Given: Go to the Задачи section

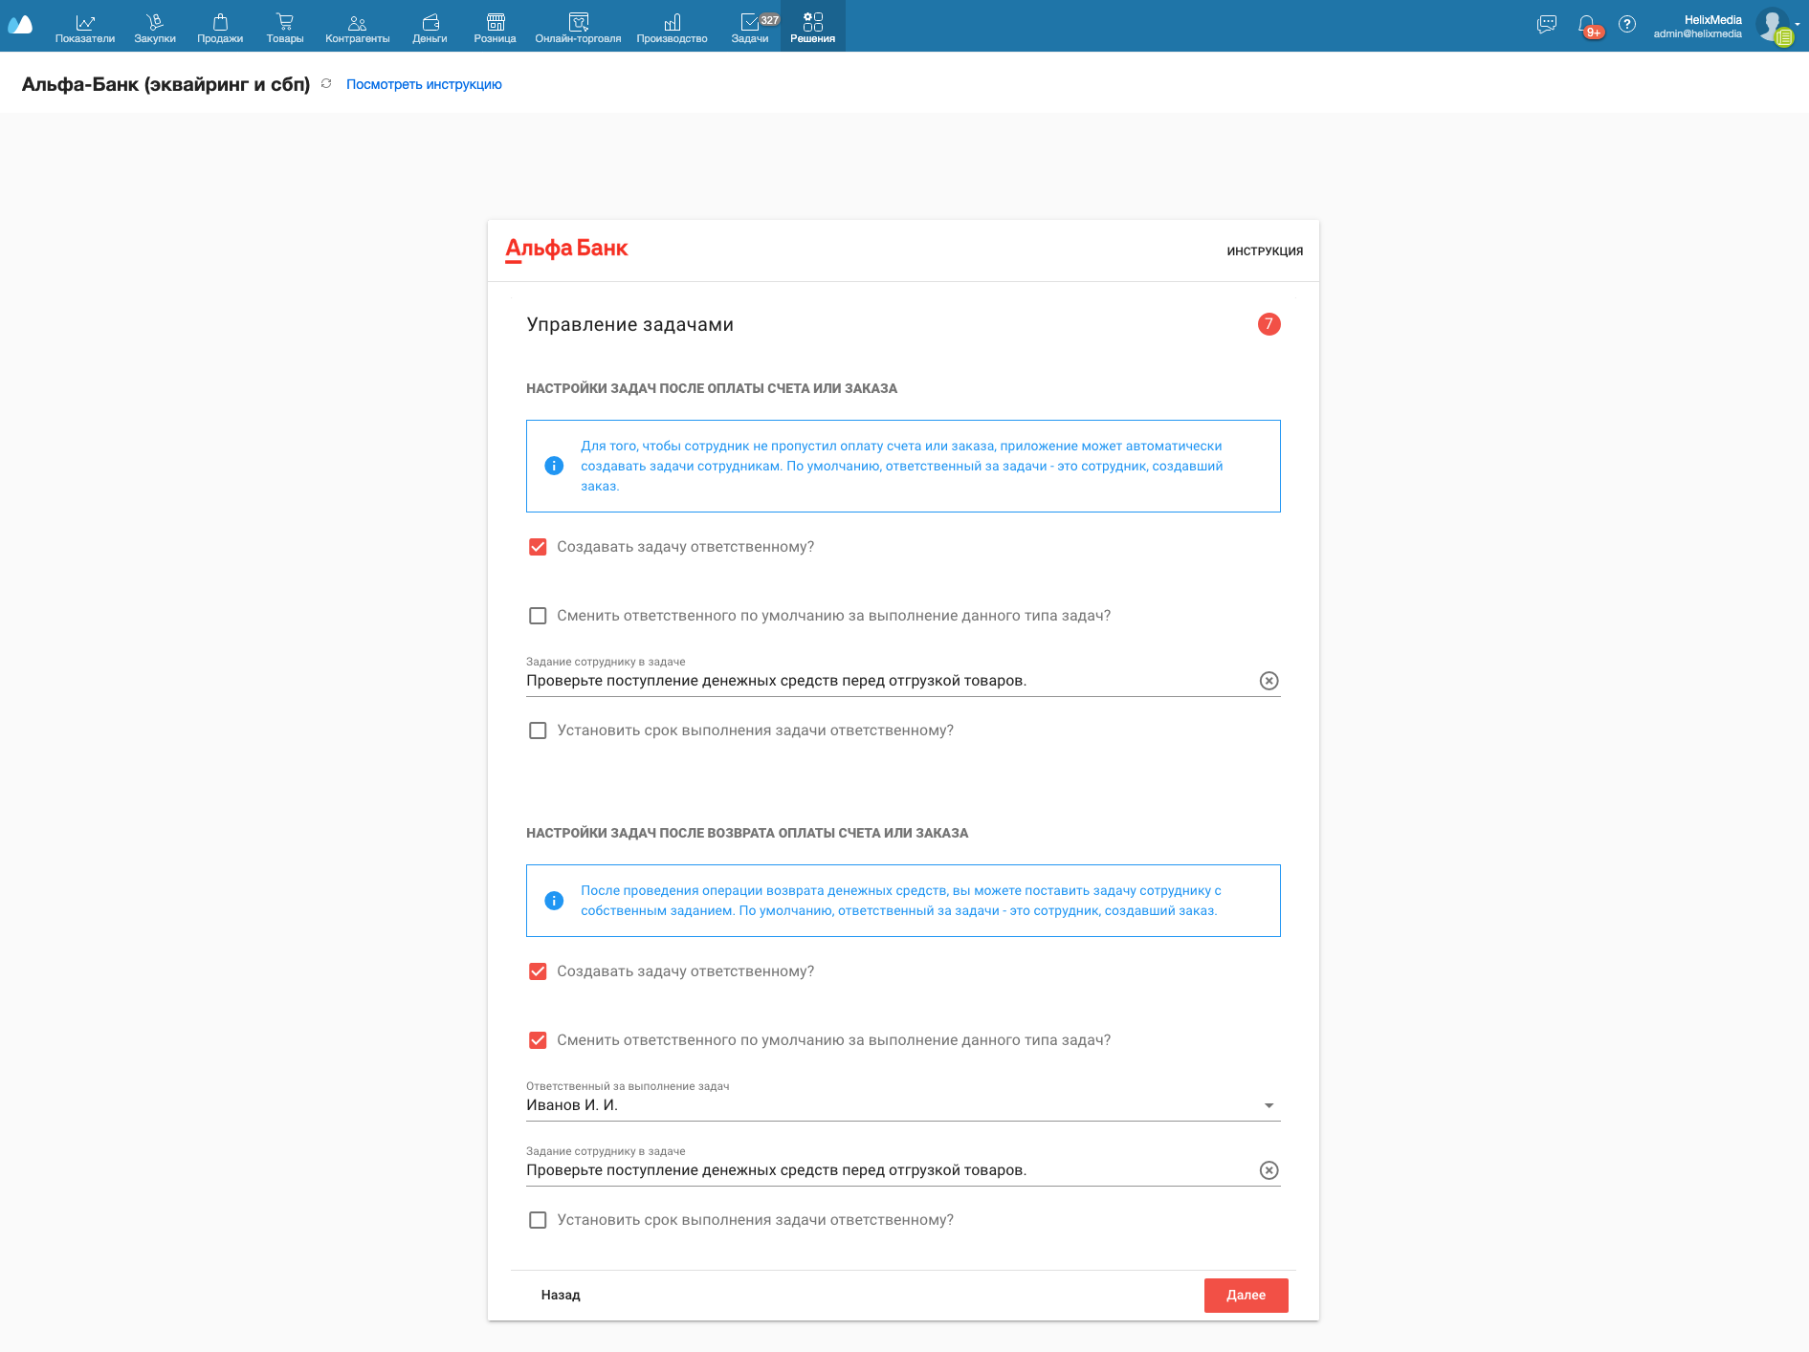Looking at the screenshot, I should pyautogui.click(x=749, y=27).
